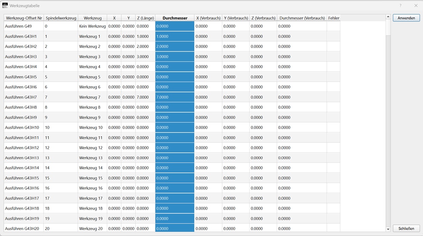423x236 pixels.
Task: Click Z (Verbrauch) cell in Werkzeug 13 row
Action: click(x=263, y=158)
